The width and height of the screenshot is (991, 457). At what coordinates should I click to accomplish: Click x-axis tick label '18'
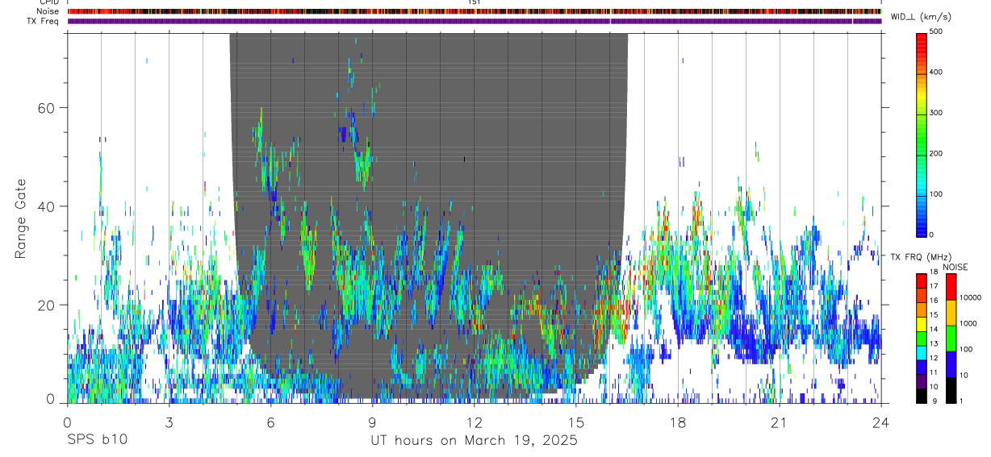click(678, 422)
